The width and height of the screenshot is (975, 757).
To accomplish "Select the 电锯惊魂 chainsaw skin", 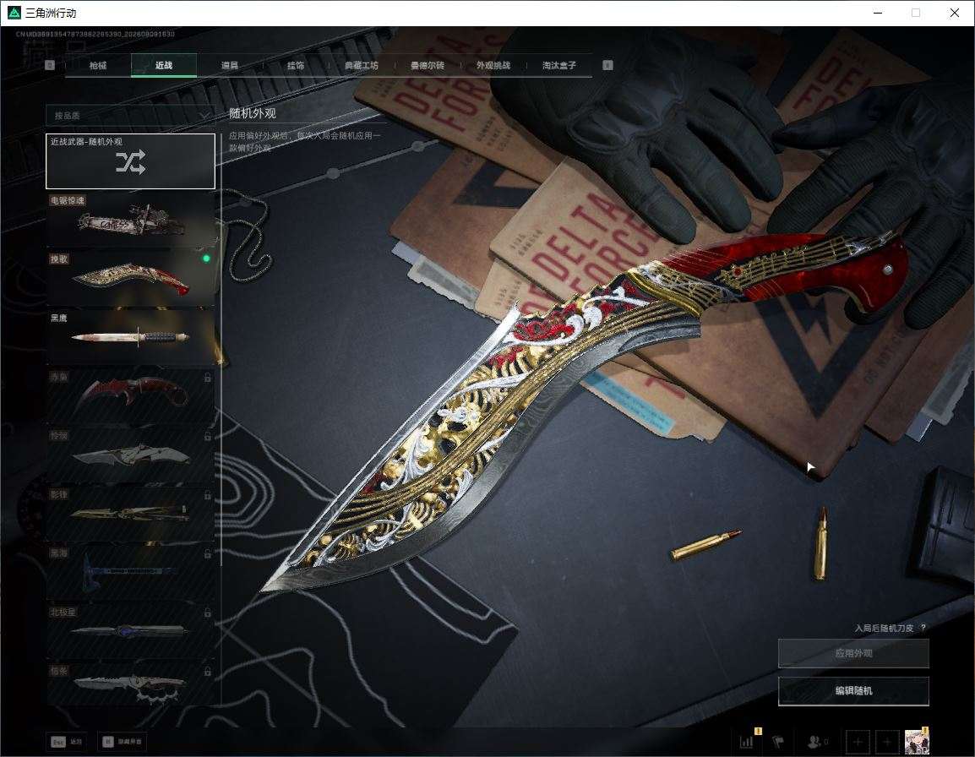I will click(131, 221).
